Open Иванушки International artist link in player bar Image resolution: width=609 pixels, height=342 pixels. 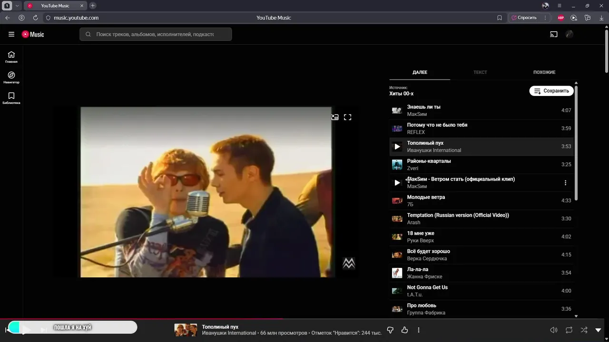coord(229,333)
